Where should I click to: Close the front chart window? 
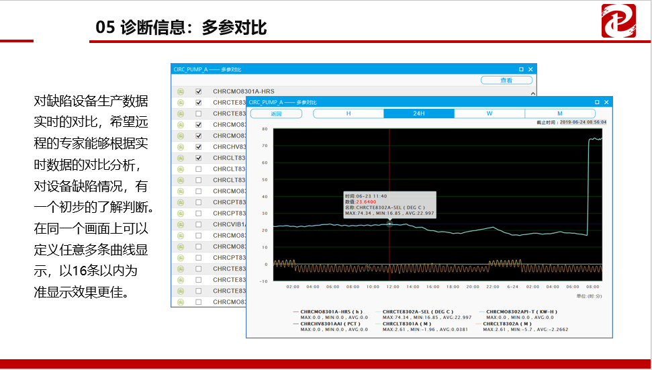tap(606, 102)
